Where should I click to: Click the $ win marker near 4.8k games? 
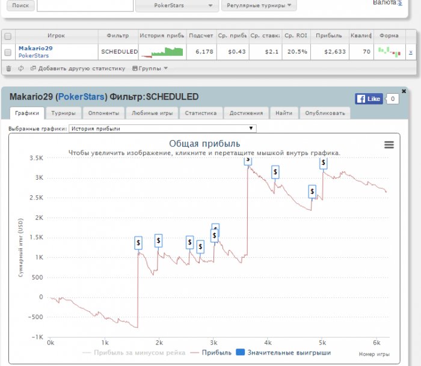[312, 191]
